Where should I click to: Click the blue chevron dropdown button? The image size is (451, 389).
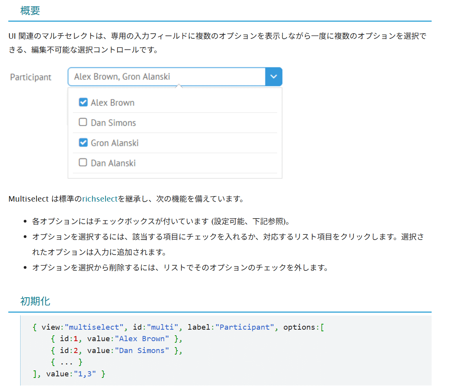coord(274,77)
